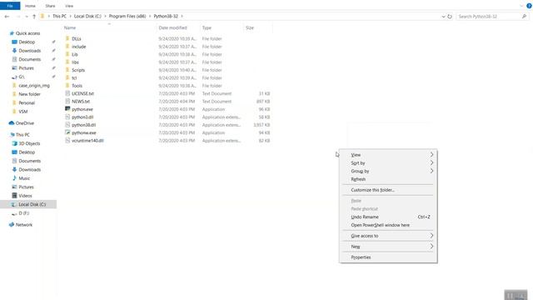The width and height of the screenshot is (533, 300).
Task: Open the DLLs folder icon
Action: (67, 38)
